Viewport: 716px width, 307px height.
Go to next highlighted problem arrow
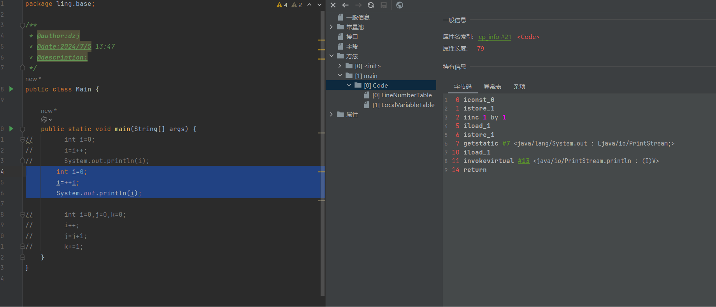(319, 5)
